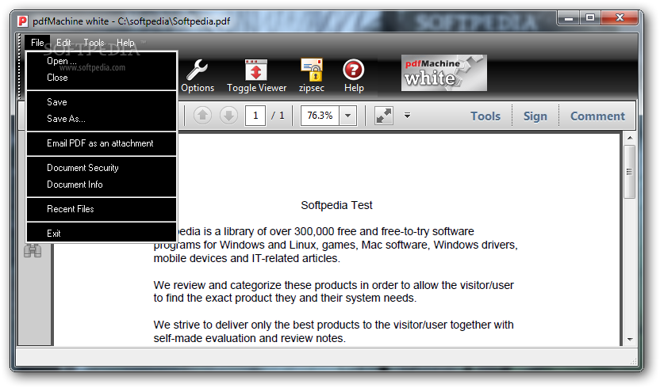Click the pdfMachine white logo
Viewport: 660px width, 388px height.
point(444,73)
